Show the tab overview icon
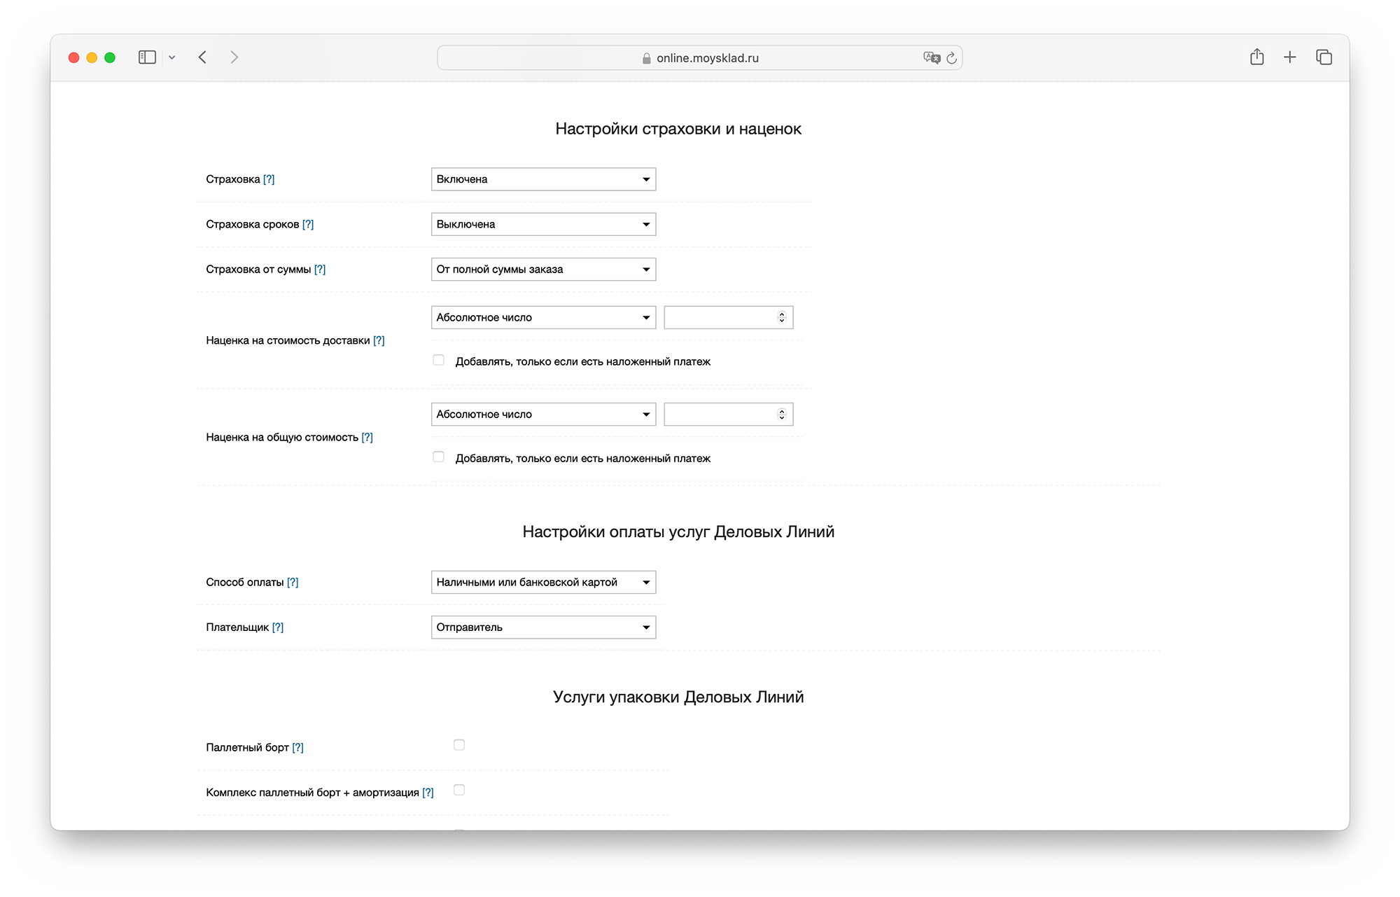1400x897 pixels. point(1323,57)
